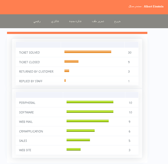The width and height of the screenshot is (168, 164).
Task: Click the WEB SITE category label
Action: (x=25, y=150)
